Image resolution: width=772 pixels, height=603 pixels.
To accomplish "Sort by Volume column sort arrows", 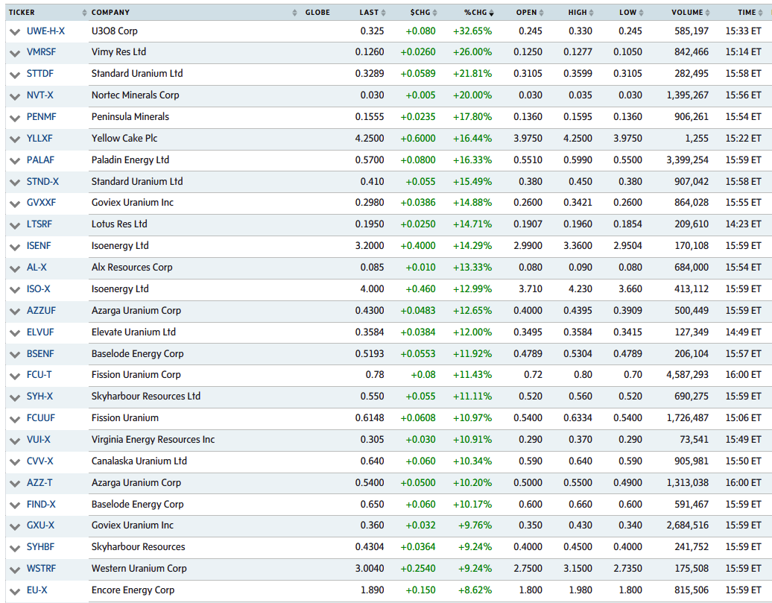I will coord(707,13).
